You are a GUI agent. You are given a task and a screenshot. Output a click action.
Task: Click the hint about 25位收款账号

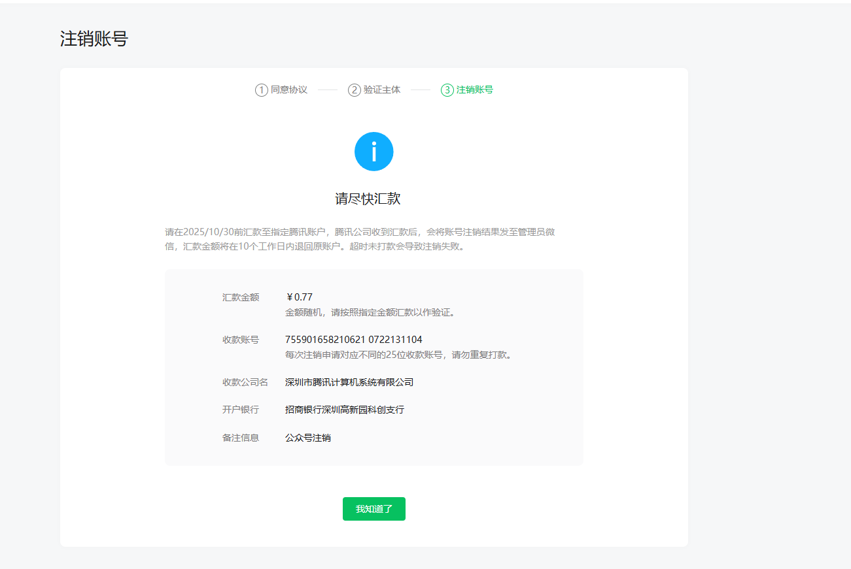click(x=398, y=355)
